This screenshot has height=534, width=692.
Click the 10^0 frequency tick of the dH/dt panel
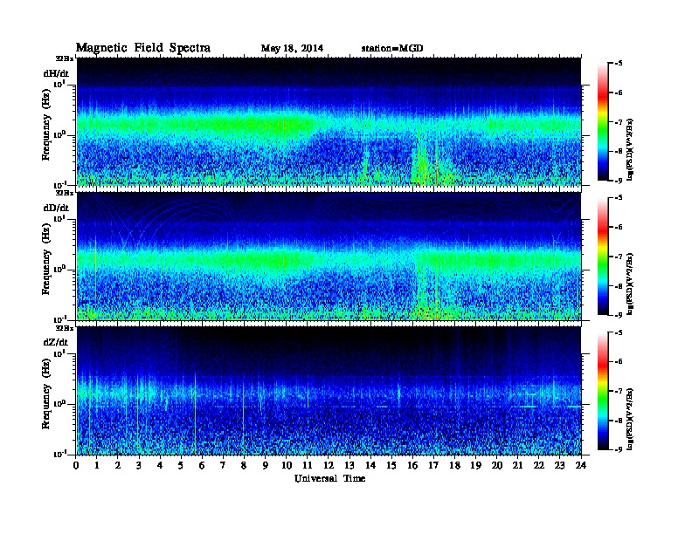pyautogui.click(x=59, y=135)
